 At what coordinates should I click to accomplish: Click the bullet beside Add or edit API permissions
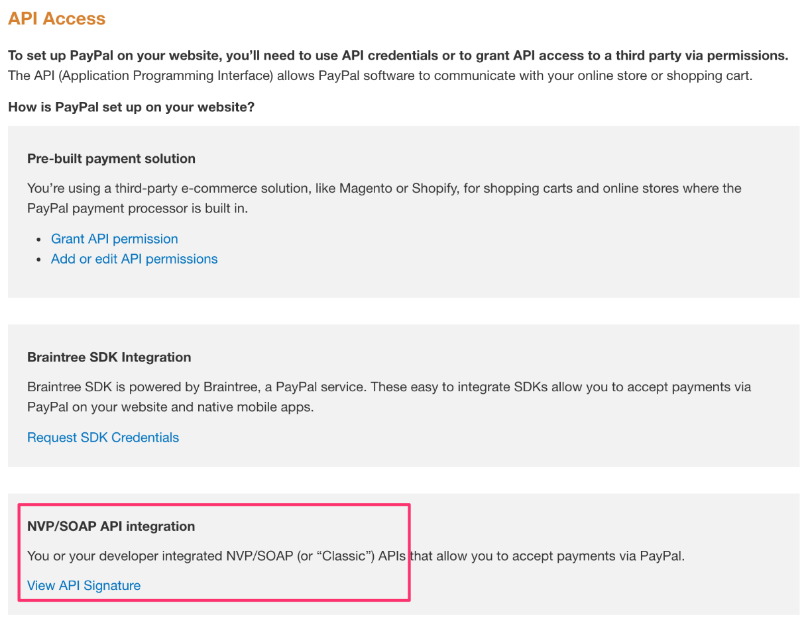[x=39, y=260]
